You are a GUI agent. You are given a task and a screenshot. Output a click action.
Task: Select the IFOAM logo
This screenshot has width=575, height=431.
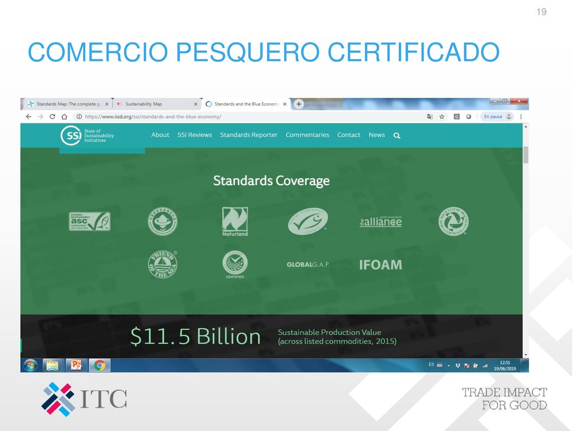pyautogui.click(x=381, y=265)
